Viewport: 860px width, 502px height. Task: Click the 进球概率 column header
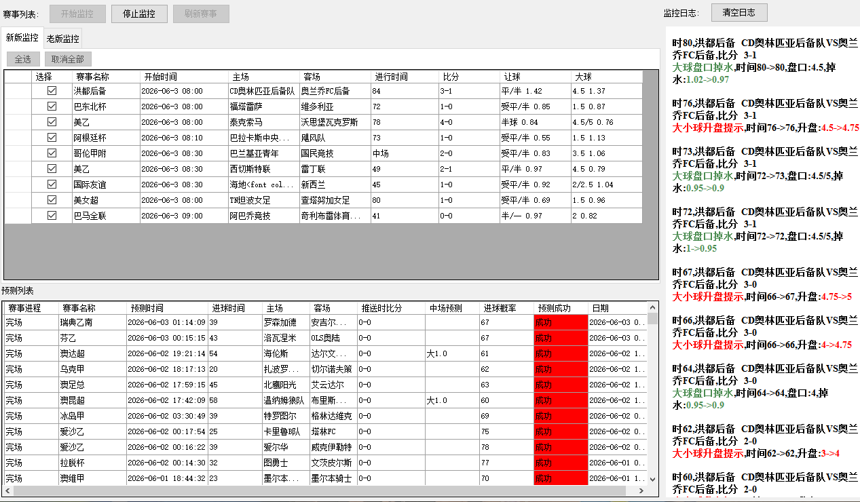(x=506, y=308)
